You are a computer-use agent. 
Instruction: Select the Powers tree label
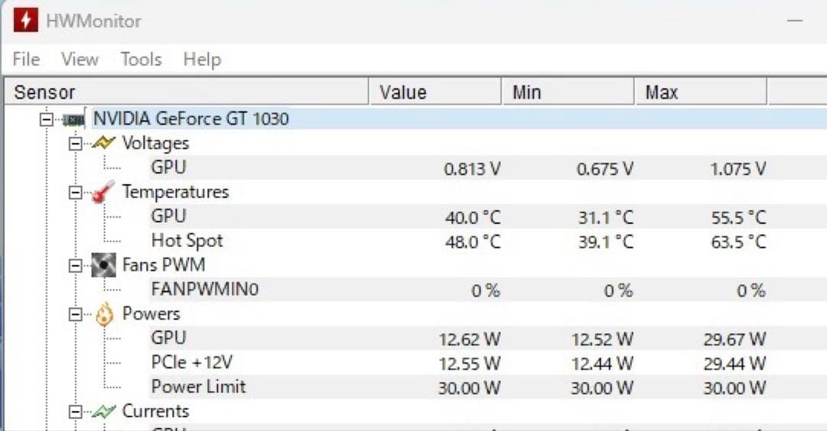pyautogui.click(x=152, y=313)
